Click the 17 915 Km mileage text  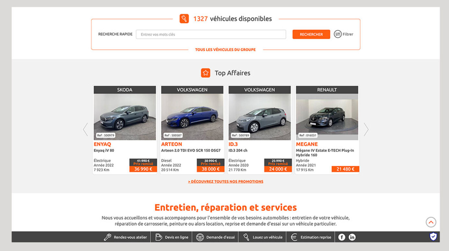(305, 170)
